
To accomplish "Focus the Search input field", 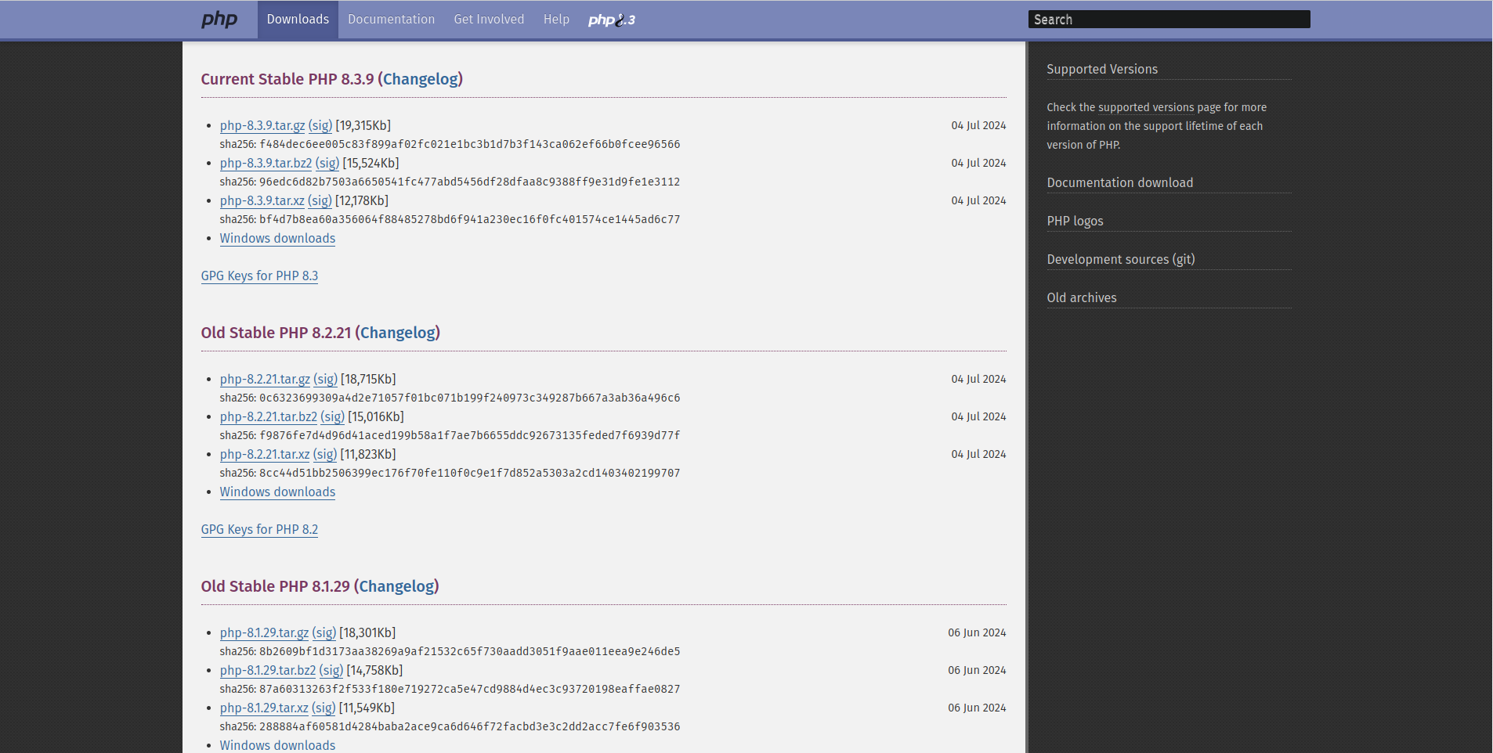I will pos(1168,20).
